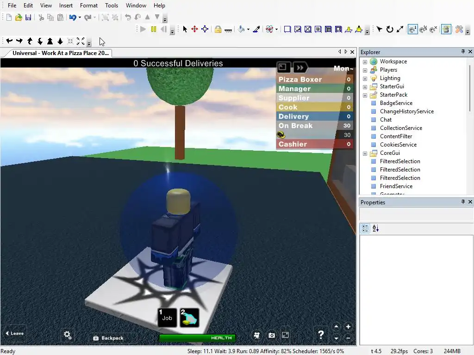The width and height of the screenshot is (474, 355).
Task: Toggle one-fifth stud grid snapping
Action: [423, 29]
